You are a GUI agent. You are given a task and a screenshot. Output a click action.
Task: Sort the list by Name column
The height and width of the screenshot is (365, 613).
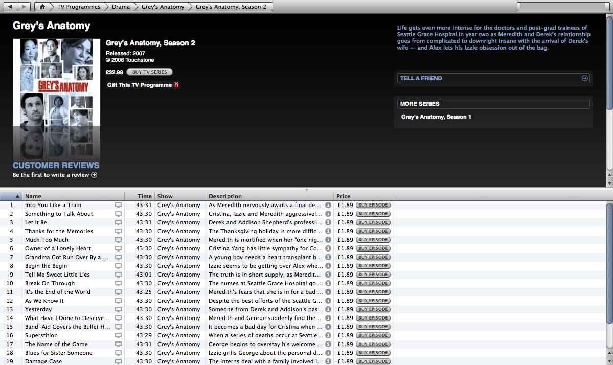pos(74,196)
